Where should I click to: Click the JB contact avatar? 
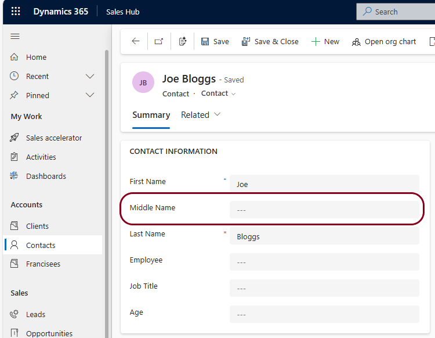coord(143,82)
